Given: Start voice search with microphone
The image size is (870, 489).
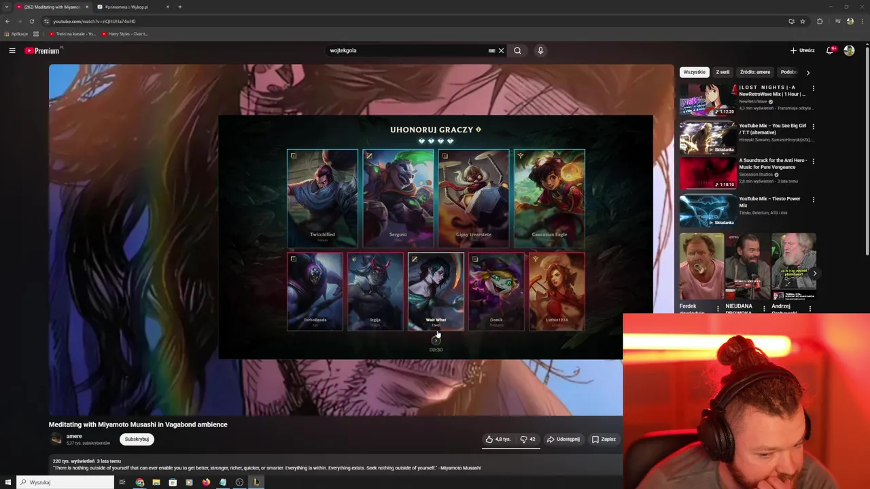Looking at the screenshot, I should coord(540,50).
